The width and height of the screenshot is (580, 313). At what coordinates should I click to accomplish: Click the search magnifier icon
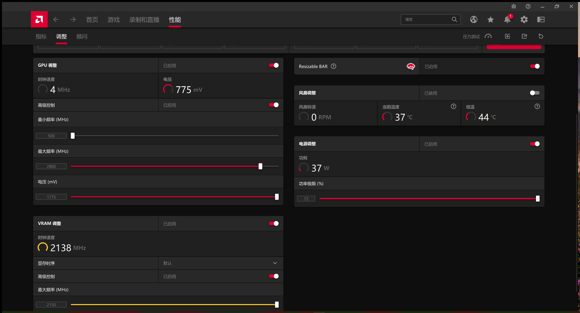[454, 19]
